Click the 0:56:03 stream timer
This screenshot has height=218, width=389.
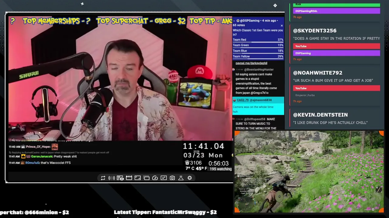click(219, 163)
